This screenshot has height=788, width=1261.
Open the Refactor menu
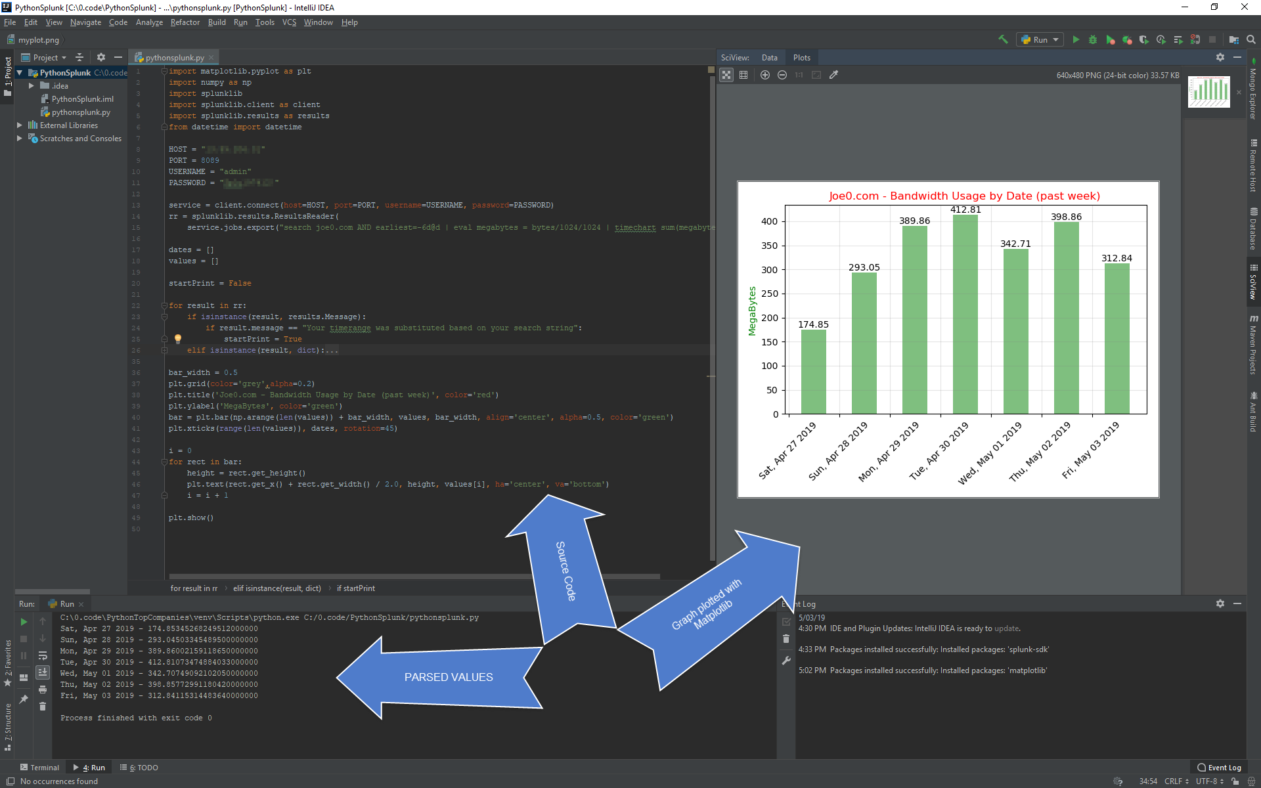pos(185,22)
